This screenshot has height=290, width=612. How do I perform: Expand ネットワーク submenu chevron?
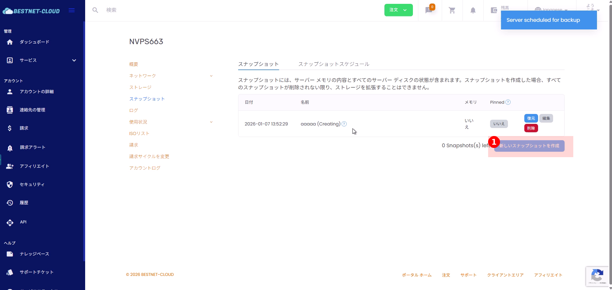tap(211, 76)
